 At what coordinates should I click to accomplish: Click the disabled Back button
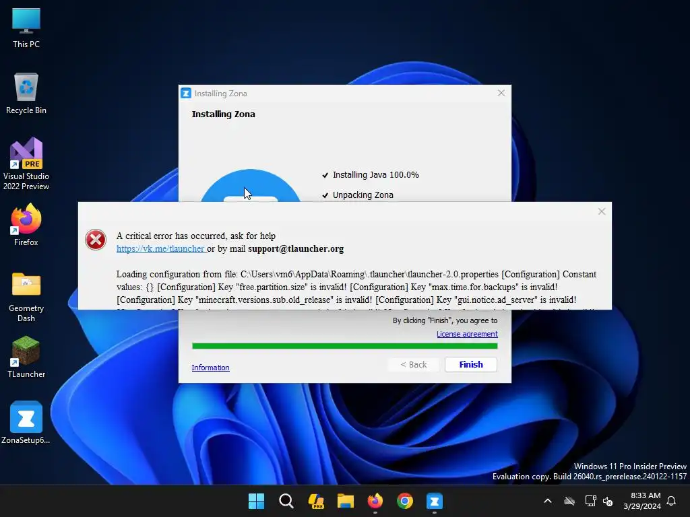point(414,364)
